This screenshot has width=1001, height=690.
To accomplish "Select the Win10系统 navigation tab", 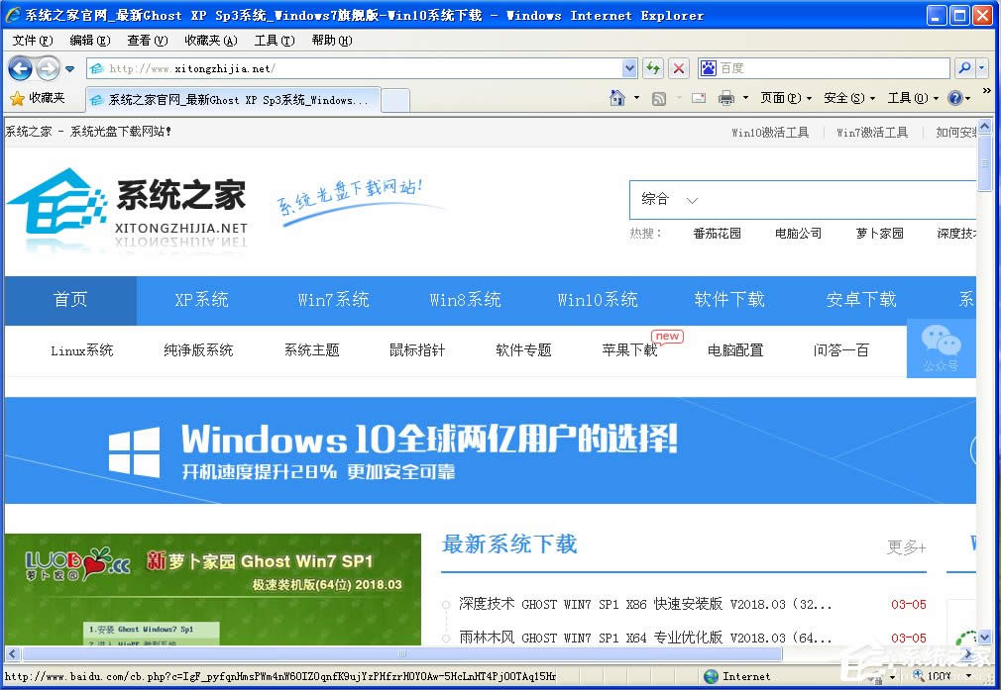I will [597, 300].
